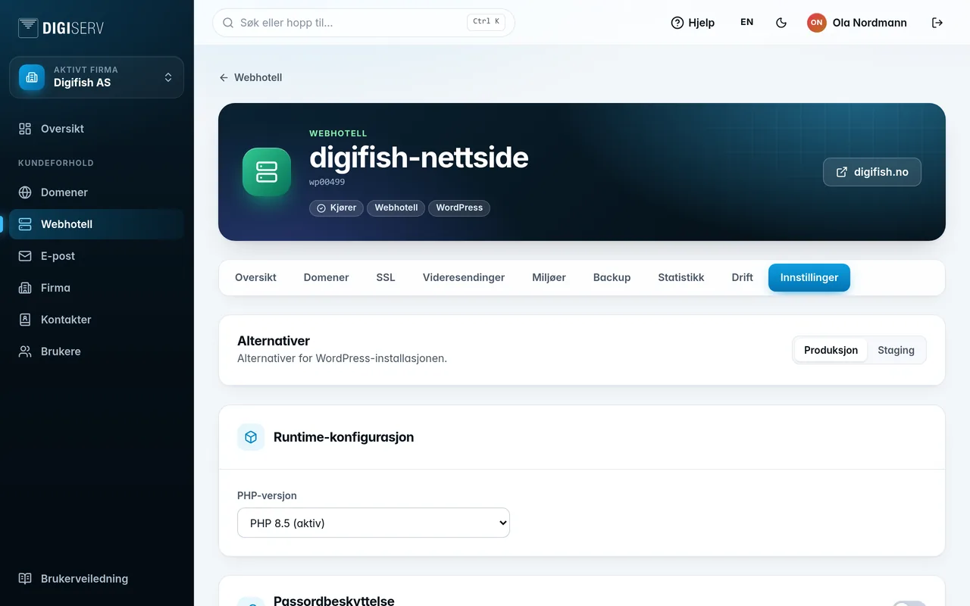Open Webhotell in the sidebar
Image resolution: width=970 pixels, height=606 pixels.
point(97,224)
